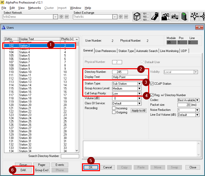The image size is (205, 176).
Task: Open the Station Type dropdown
Action: [139, 84]
